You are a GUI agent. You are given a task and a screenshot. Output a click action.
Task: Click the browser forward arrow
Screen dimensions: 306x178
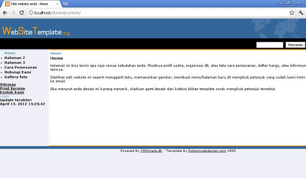click(x=13, y=13)
